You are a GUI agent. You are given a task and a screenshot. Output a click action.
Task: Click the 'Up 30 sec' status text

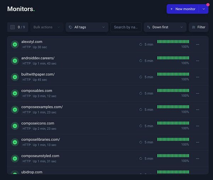pyautogui.click(x=40, y=47)
